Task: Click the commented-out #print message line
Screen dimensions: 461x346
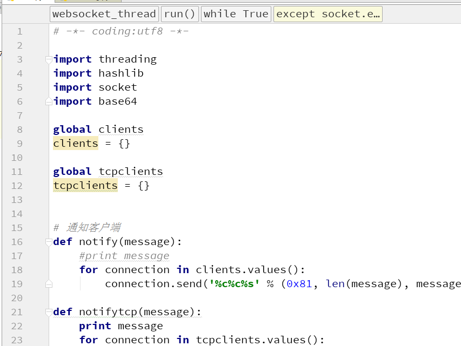Action: 124,256
